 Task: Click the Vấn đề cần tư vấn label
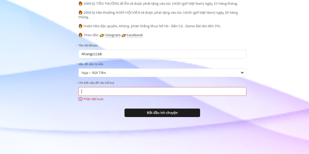pyautogui.click(x=91, y=64)
